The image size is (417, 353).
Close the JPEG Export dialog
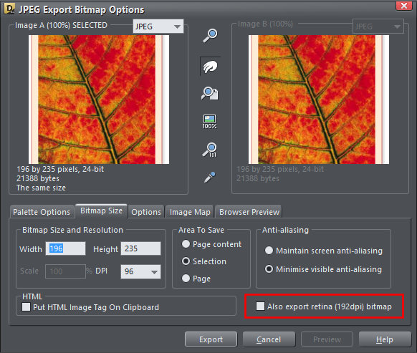pyautogui.click(x=403, y=6)
